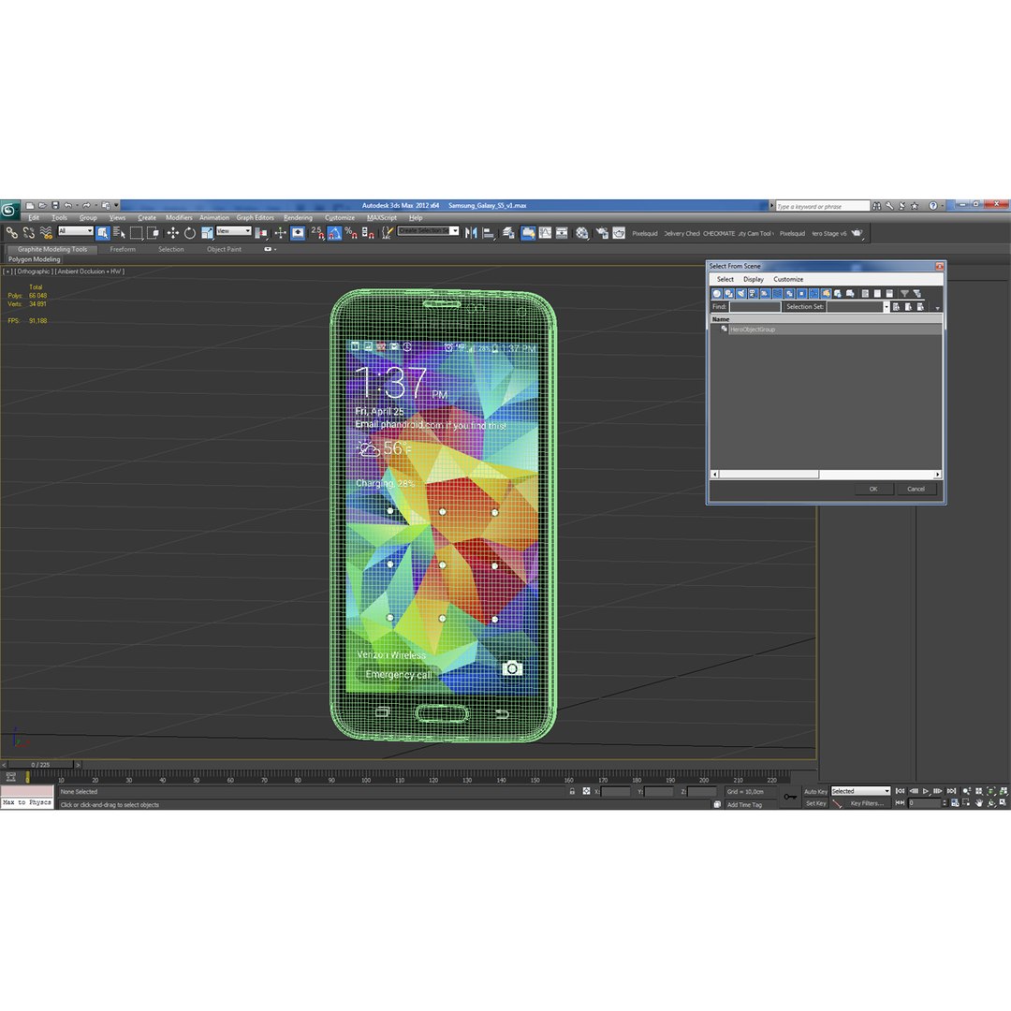This screenshot has height=1011, width=1011.
Task: Open Select by Name tool
Action: pyautogui.click(x=119, y=233)
